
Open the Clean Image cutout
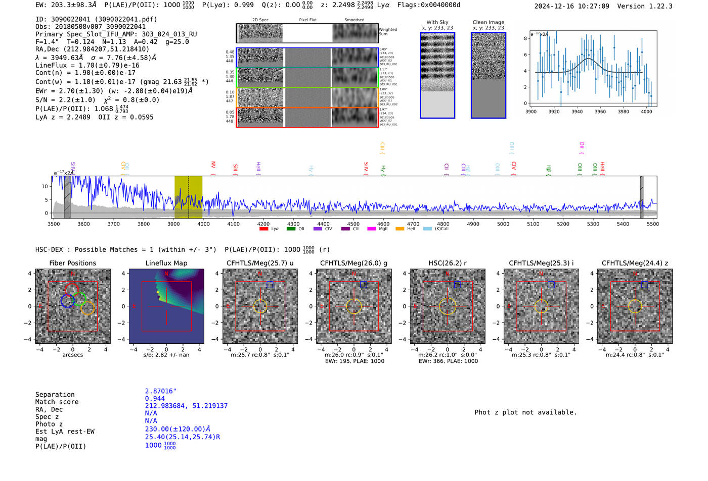[489, 75]
